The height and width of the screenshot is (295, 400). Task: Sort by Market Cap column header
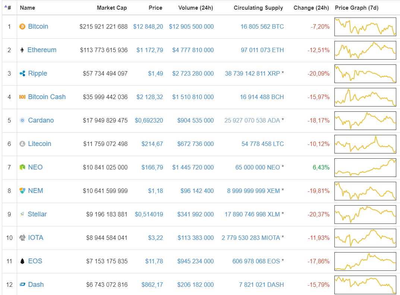point(111,8)
